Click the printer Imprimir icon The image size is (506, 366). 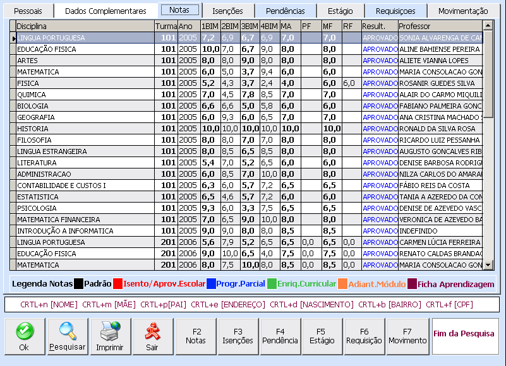click(109, 331)
